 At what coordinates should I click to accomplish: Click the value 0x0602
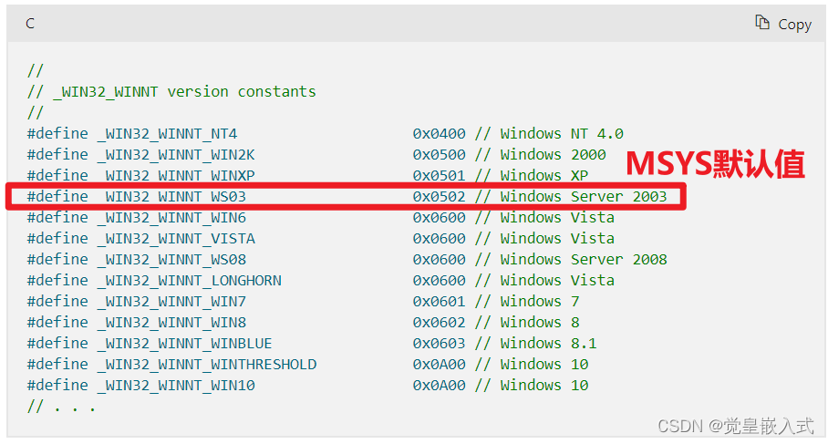pos(440,323)
